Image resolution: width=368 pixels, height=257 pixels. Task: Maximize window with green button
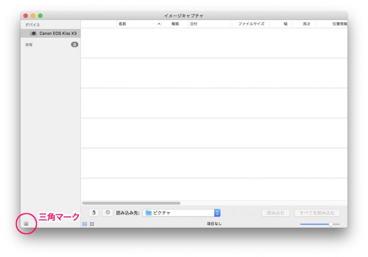(x=40, y=16)
